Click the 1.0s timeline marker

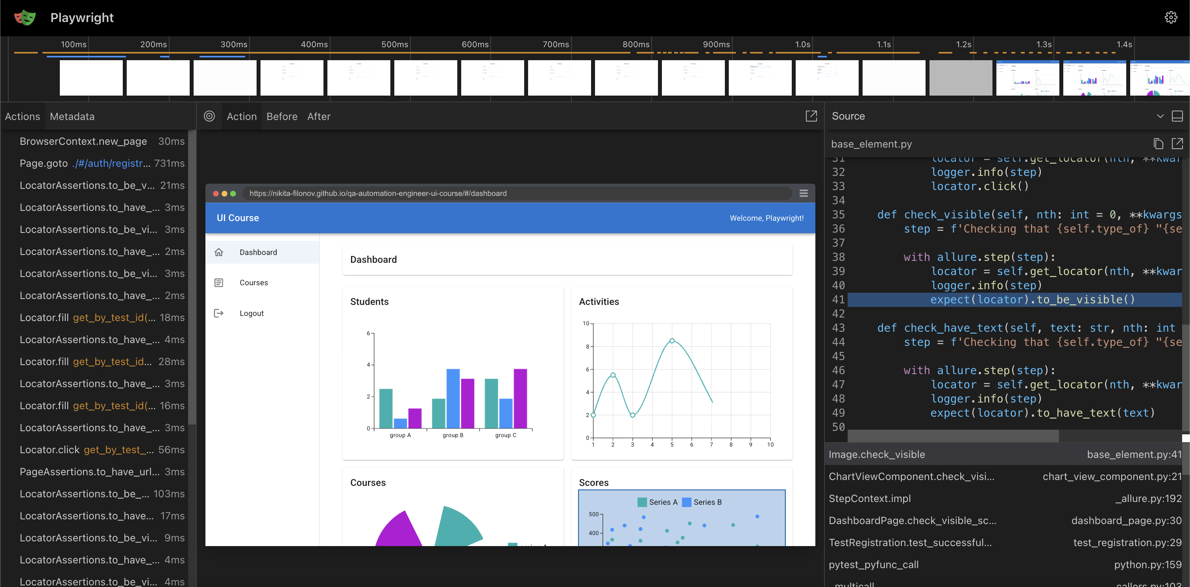pyautogui.click(x=802, y=44)
